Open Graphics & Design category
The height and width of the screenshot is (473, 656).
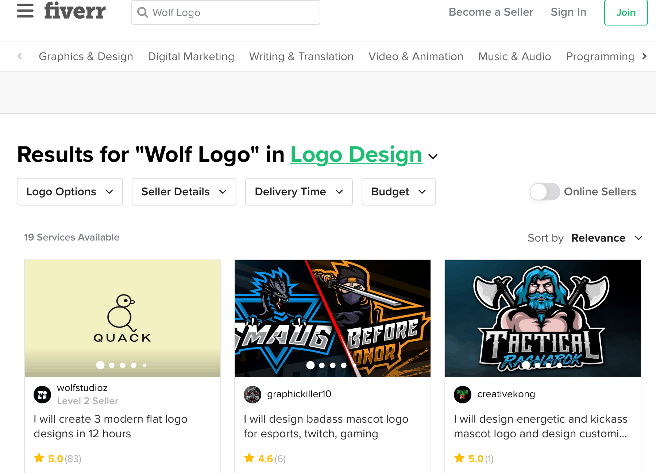tap(86, 56)
